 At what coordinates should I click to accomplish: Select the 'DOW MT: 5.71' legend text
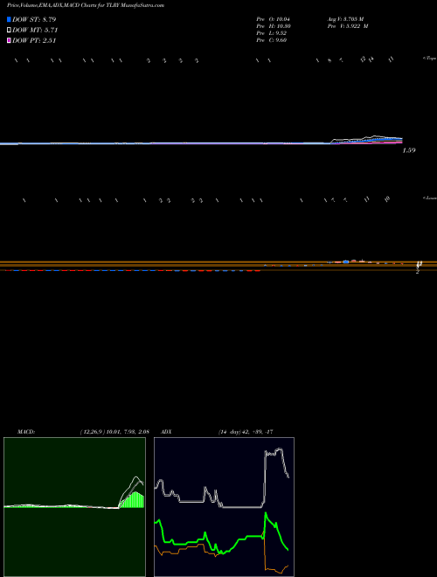pos(35,31)
